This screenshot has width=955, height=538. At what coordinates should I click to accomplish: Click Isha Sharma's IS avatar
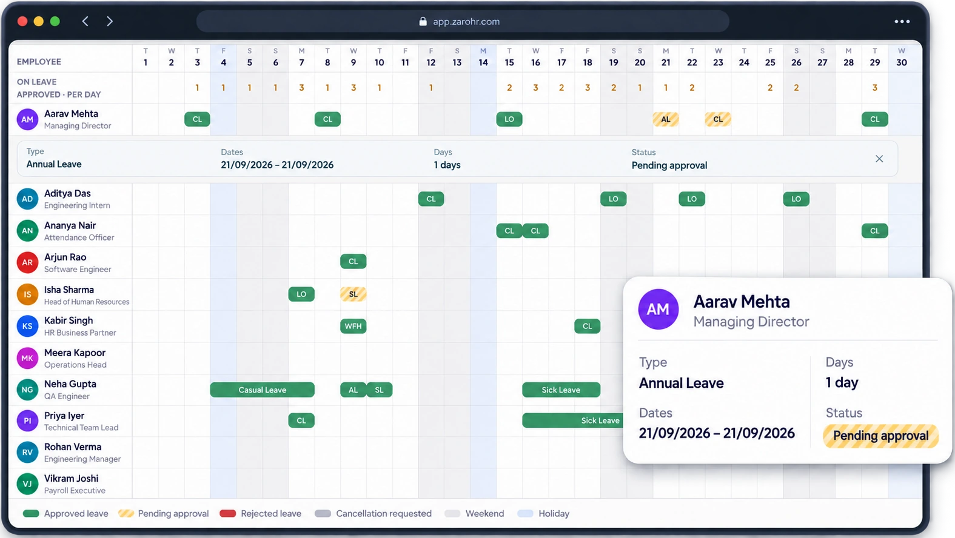[27, 294]
